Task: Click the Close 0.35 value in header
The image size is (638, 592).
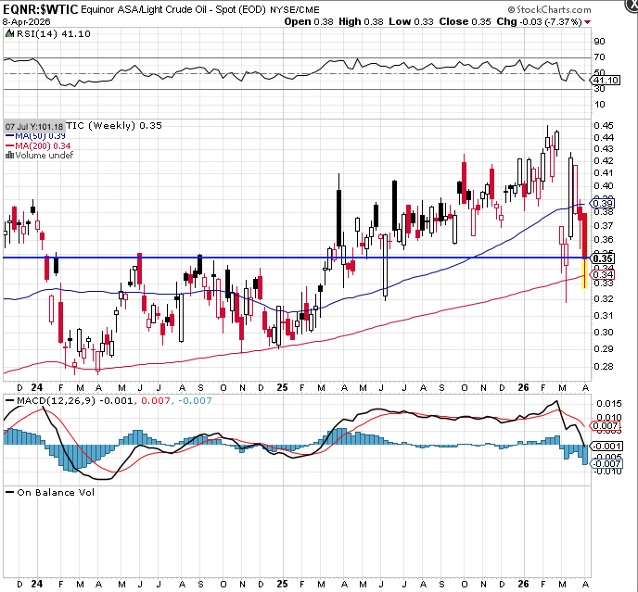Action: click(x=465, y=22)
